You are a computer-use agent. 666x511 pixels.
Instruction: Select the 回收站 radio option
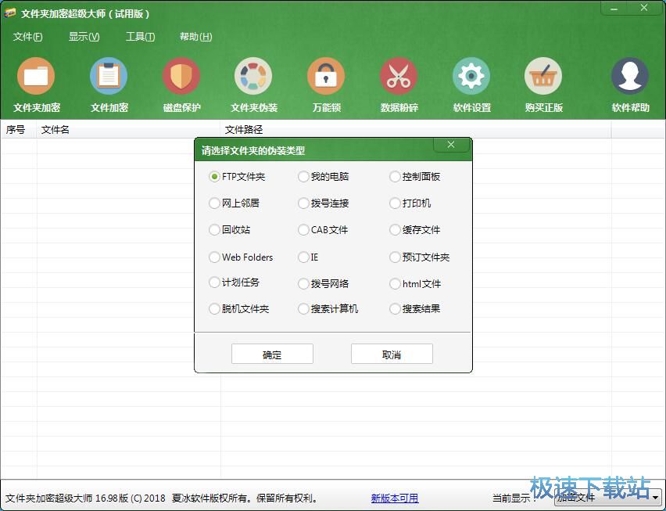point(215,230)
